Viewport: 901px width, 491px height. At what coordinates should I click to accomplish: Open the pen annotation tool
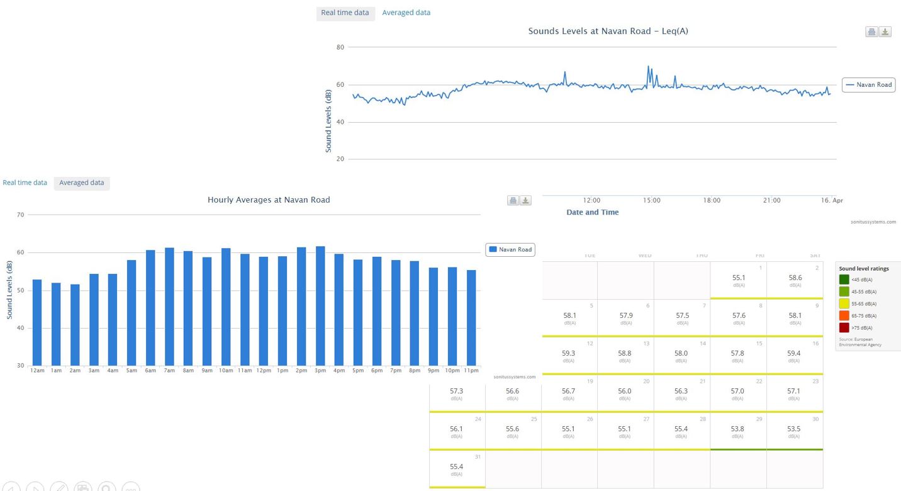59,488
